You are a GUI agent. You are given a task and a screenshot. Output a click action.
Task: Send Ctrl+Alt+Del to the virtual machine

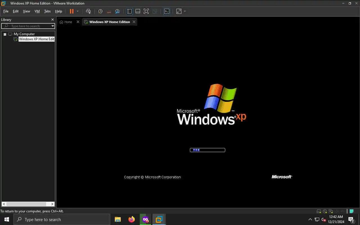coord(88,11)
